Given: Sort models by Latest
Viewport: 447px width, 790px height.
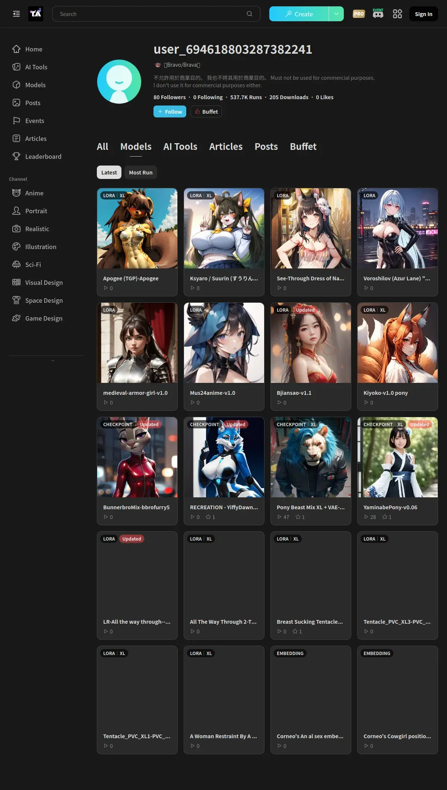Looking at the screenshot, I should (x=109, y=172).
